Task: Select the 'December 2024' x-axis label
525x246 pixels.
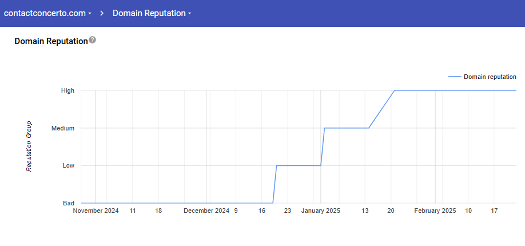Action: 206,211
